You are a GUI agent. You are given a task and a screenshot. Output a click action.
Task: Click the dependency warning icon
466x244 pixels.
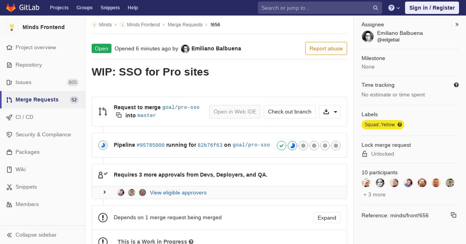[103, 218]
